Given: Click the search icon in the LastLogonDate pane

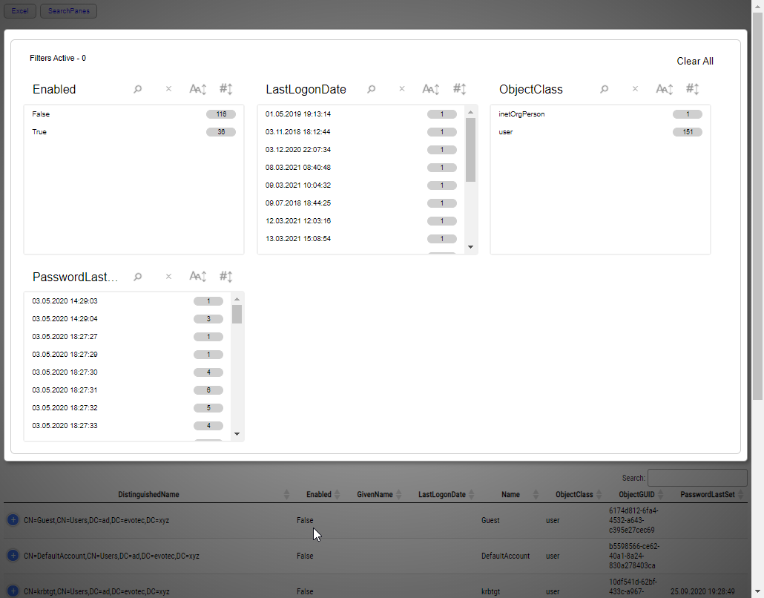Looking at the screenshot, I should pyautogui.click(x=371, y=88).
